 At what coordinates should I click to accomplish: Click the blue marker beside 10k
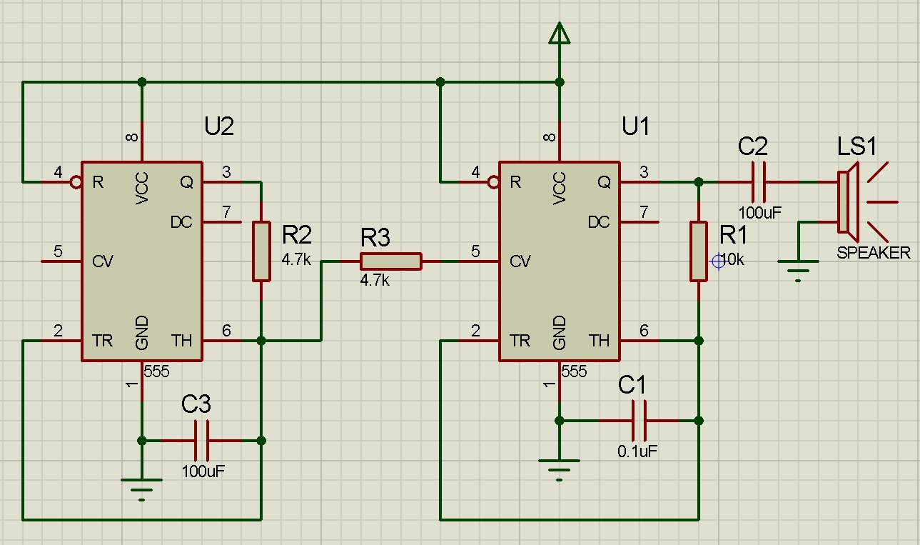718,261
